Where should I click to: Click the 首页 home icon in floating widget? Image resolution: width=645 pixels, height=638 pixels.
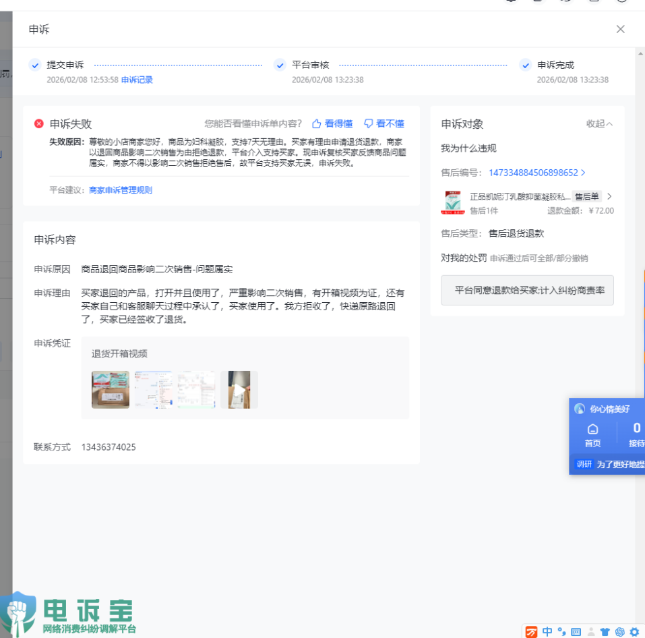[x=592, y=430]
